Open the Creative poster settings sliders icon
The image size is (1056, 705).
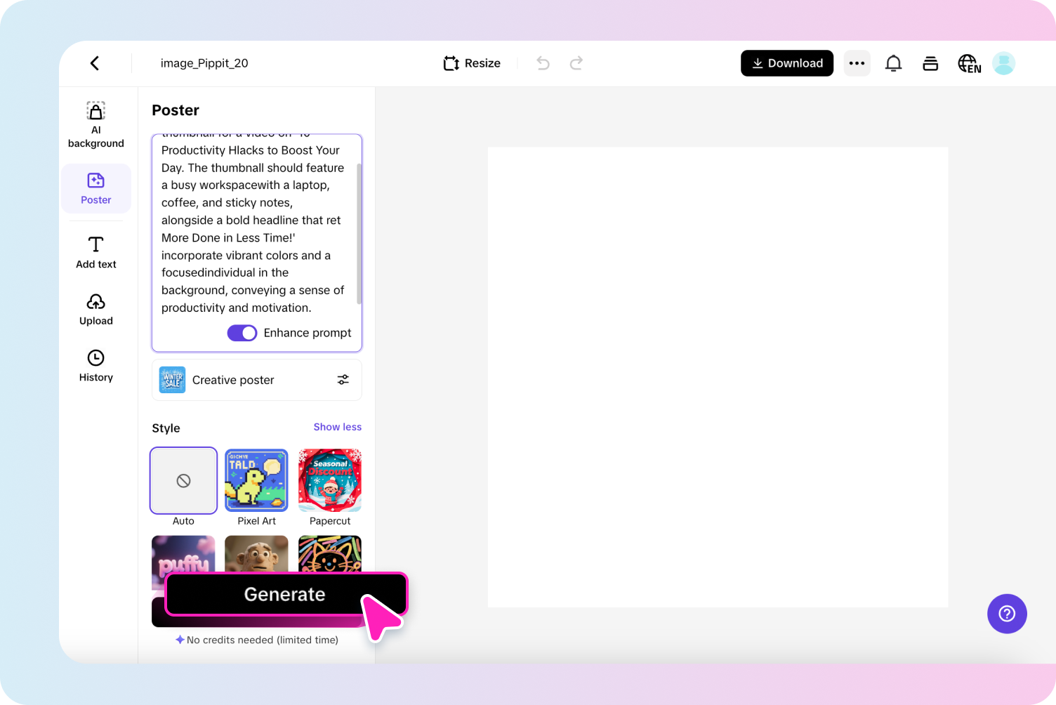click(x=343, y=380)
